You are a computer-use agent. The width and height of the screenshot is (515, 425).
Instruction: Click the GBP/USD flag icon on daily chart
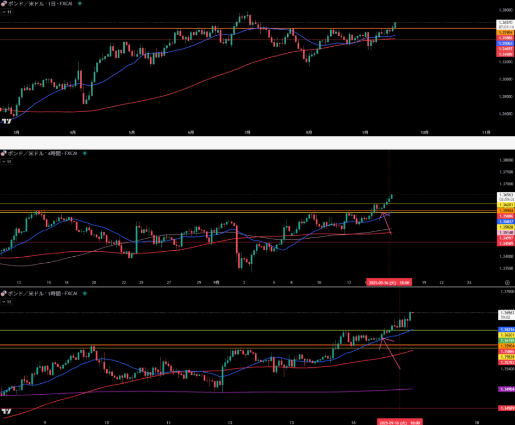click(3, 3)
